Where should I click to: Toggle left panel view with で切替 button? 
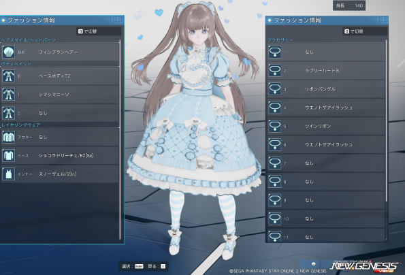(99, 31)
